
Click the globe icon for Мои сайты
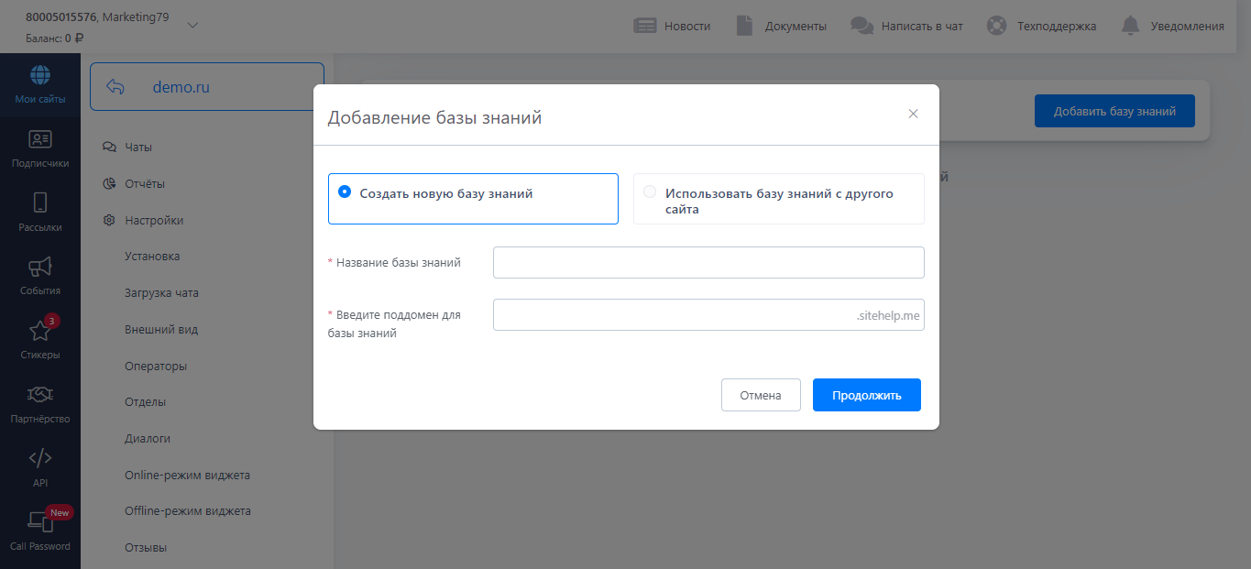coord(40,75)
